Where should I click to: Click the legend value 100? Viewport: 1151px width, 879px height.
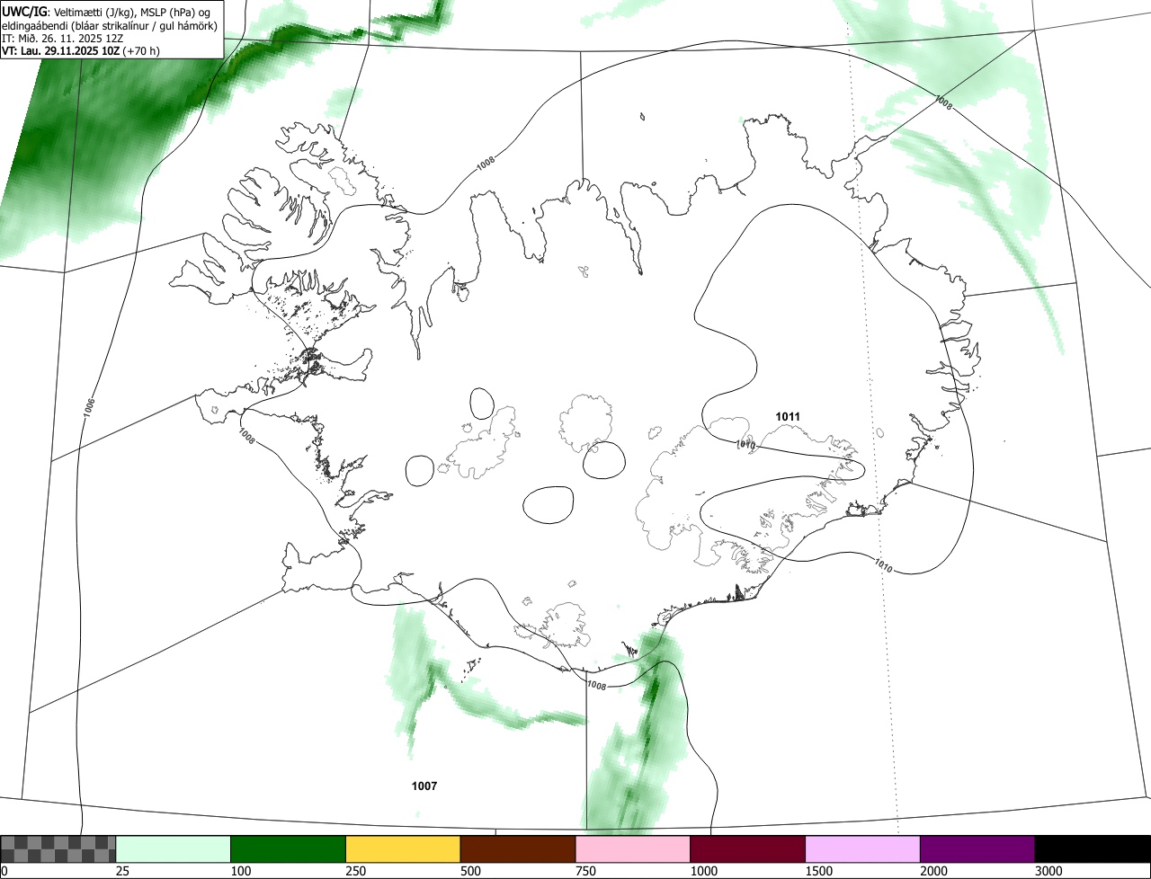(240, 872)
